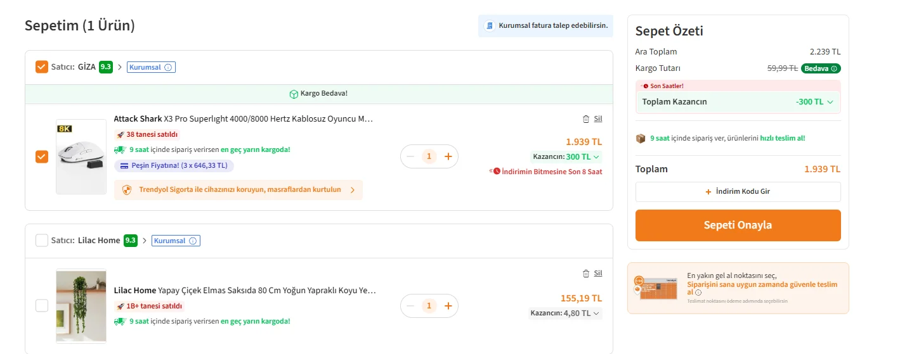
Task: Click red clock icon in discount countdown
Action: click(496, 171)
